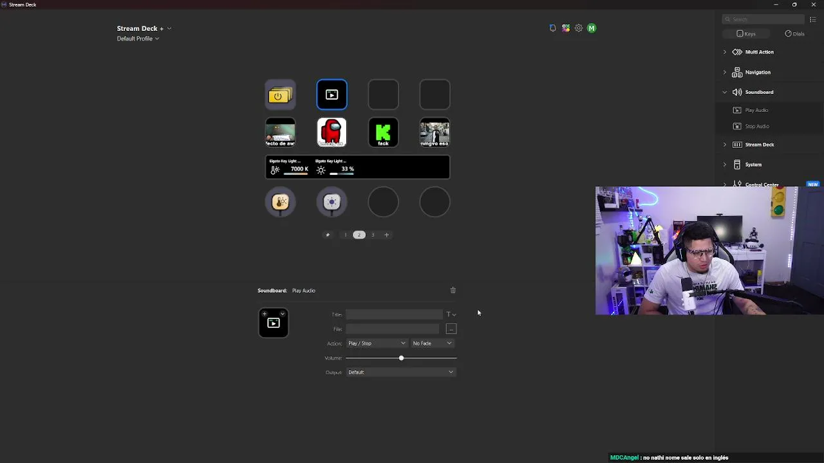Screen dimensions: 824x463
Task: Select the key labeled mmgvo eso
Action: coord(435,132)
